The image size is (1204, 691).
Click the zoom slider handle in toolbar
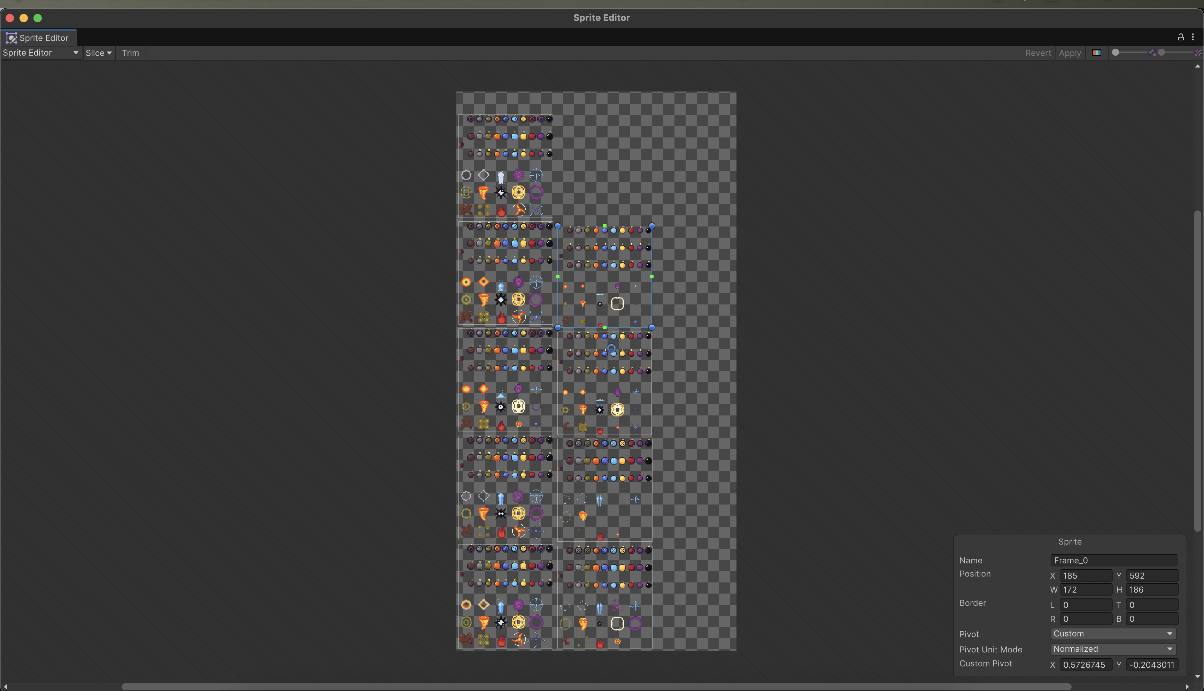[1116, 52]
